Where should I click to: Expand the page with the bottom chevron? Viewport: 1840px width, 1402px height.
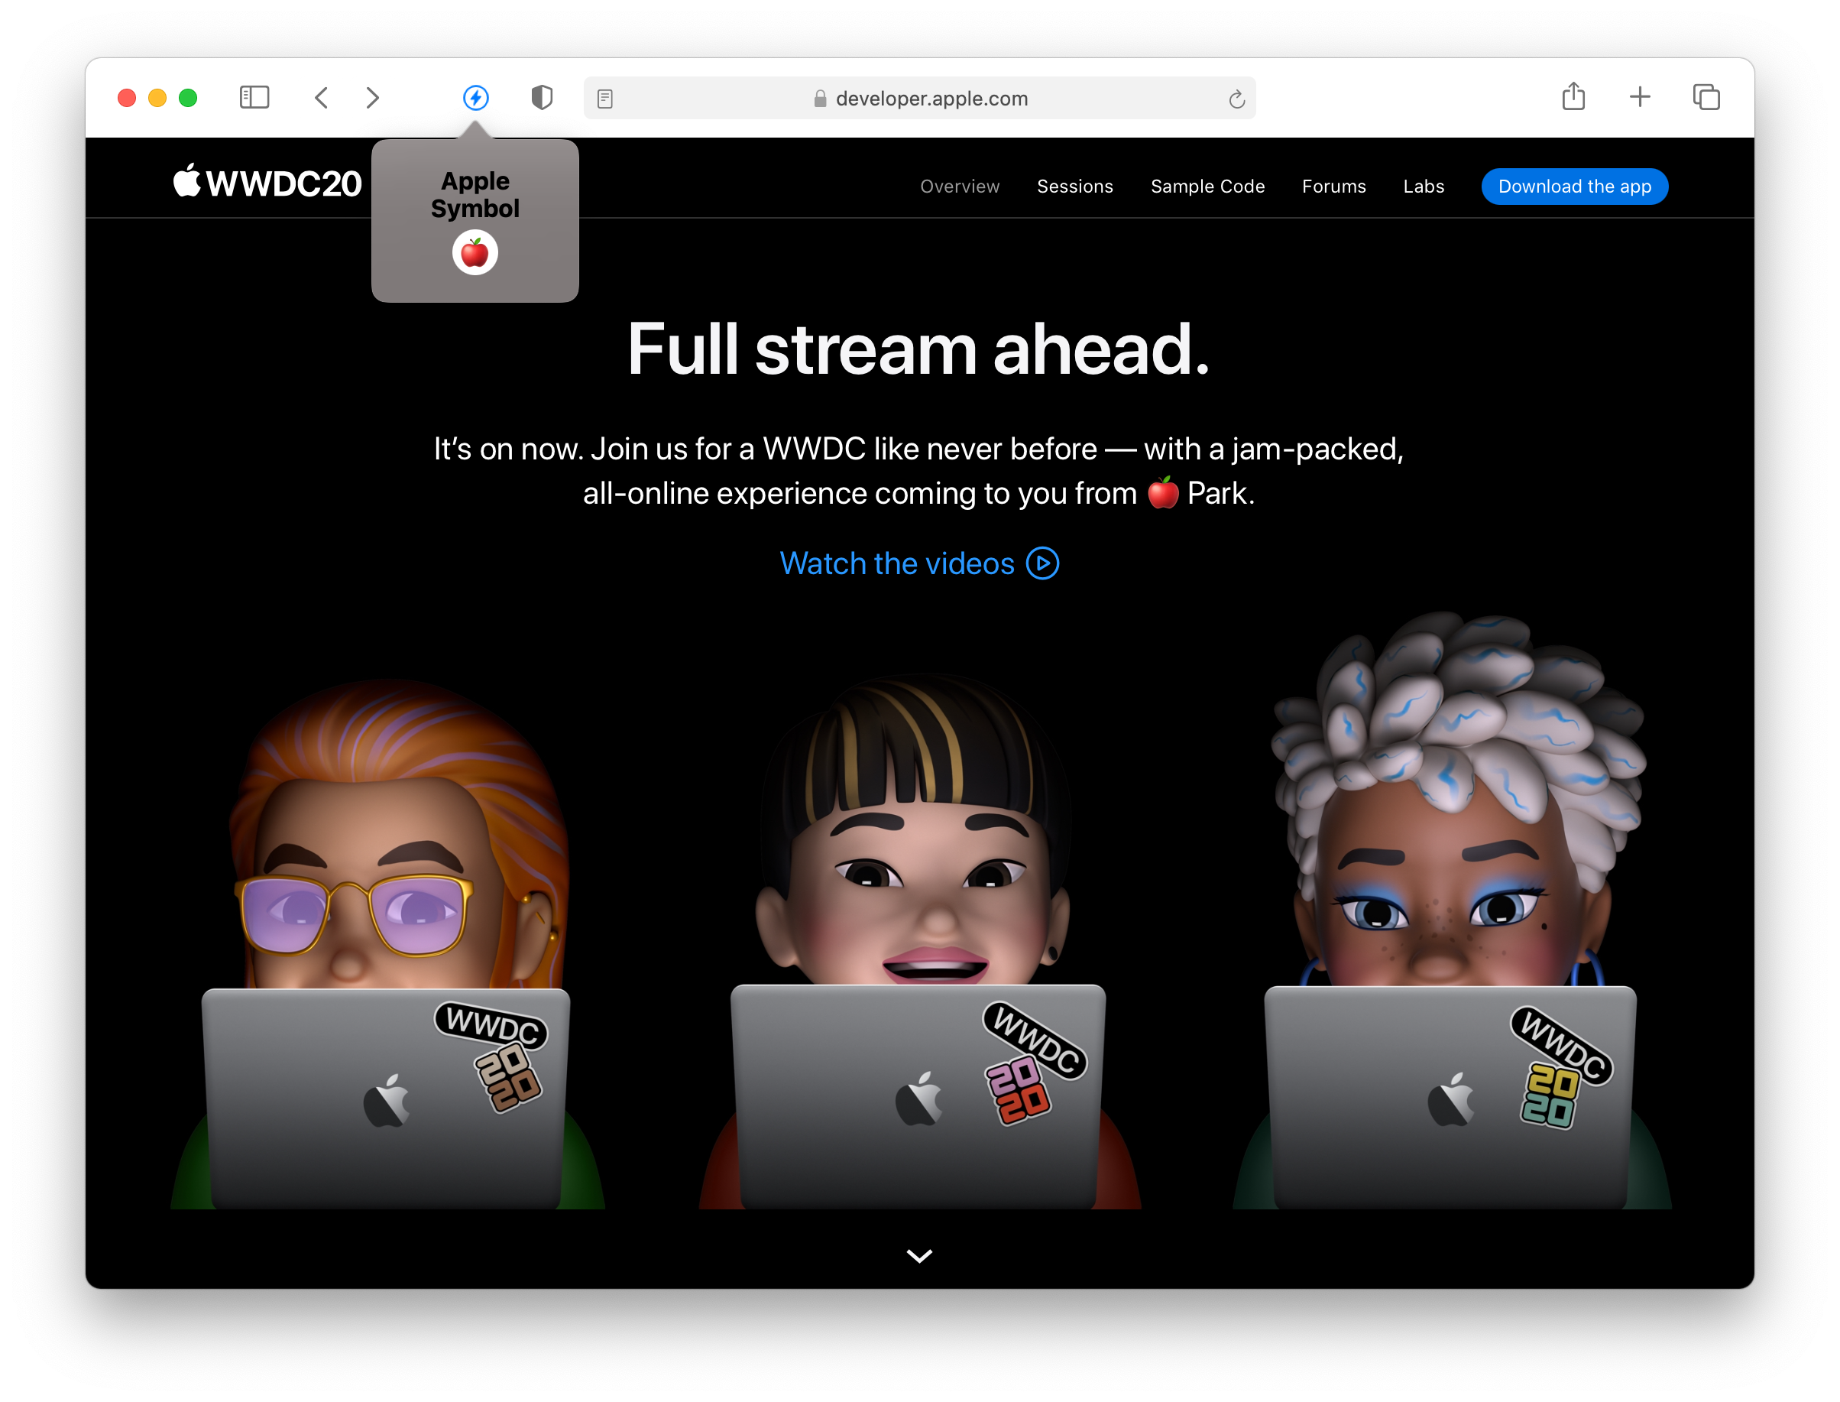point(919,1255)
